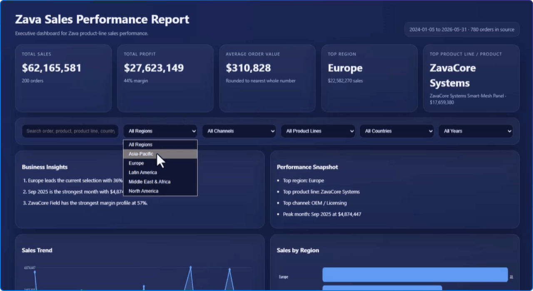The width and height of the screenshot is (533, 291).
Task: Focus the search order, product input field
Action: tap(70, 131)
